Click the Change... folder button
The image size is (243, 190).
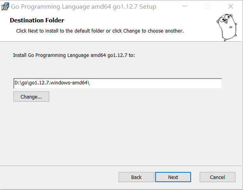tap(31, 97)
